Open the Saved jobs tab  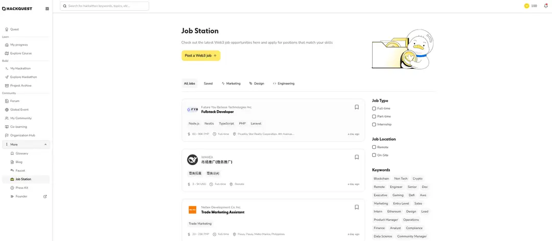208,84
